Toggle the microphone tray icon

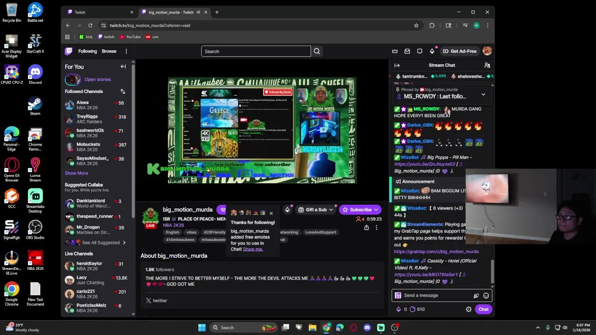pyautogui.click(x=548, y=328)
